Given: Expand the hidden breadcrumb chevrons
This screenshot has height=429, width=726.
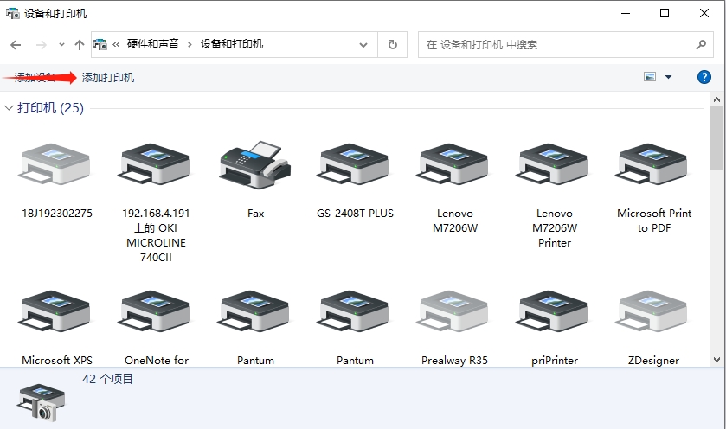Looking at the screenshot, I should point(116,45).
